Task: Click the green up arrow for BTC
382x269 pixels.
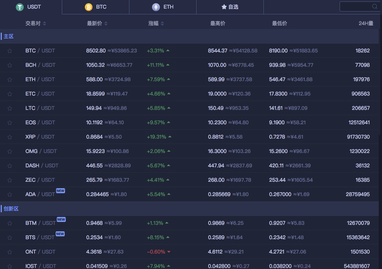Action: click(168, 51)
